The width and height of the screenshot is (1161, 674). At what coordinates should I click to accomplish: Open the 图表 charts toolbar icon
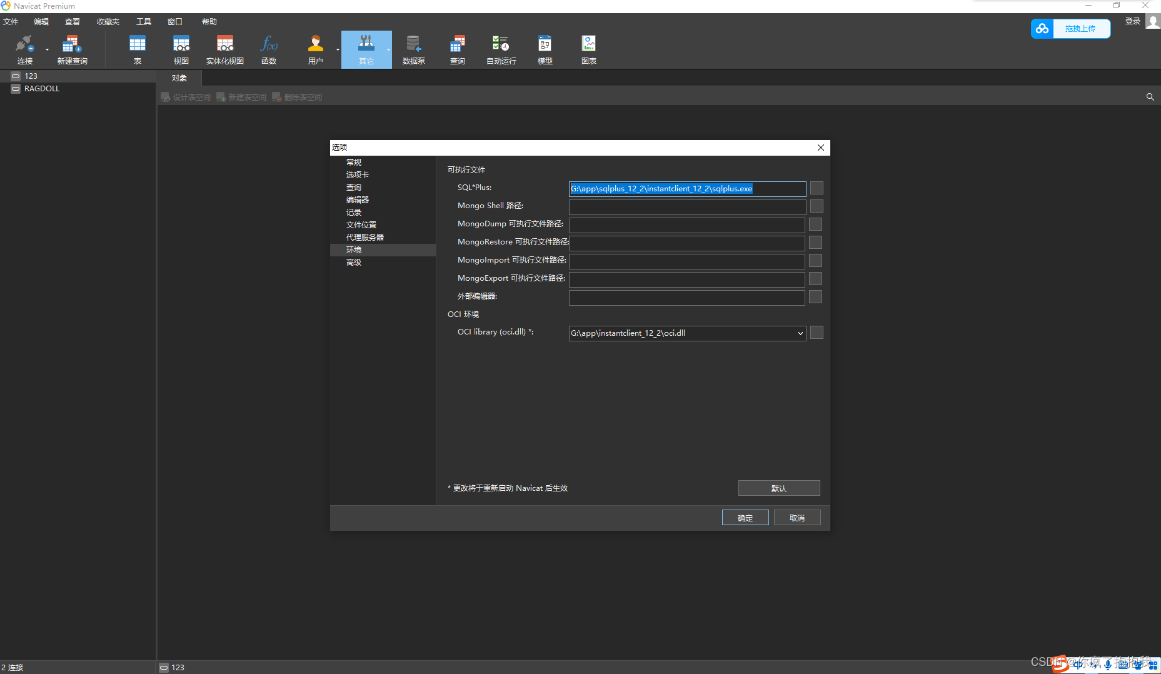pos(589,49)
